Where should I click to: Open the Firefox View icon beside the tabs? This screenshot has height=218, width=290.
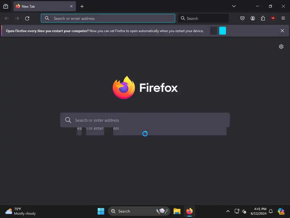6,6
